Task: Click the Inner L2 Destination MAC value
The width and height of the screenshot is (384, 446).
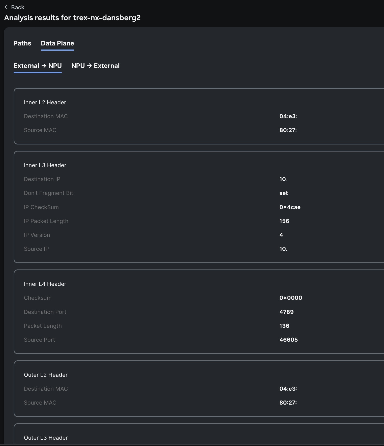Action: point(288,116)
